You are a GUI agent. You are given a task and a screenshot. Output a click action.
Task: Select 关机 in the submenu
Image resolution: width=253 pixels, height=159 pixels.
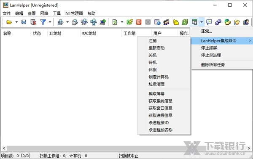click(164, 55)
